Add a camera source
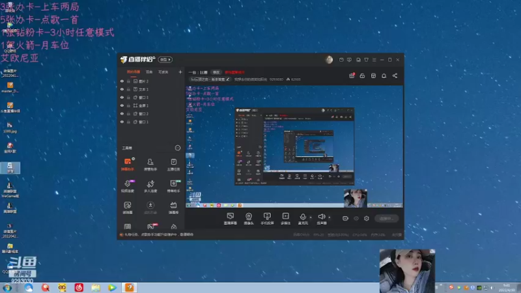The image size is (521, 293). 249,219
